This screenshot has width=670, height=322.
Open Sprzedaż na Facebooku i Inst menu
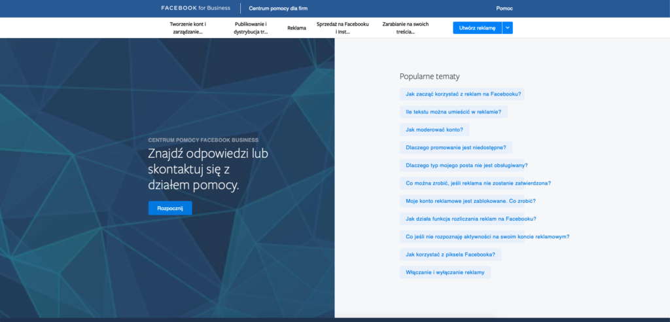click(343, 27)
